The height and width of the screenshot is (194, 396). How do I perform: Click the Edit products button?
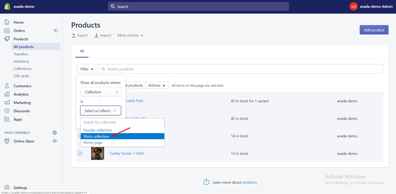click(134, 85)
